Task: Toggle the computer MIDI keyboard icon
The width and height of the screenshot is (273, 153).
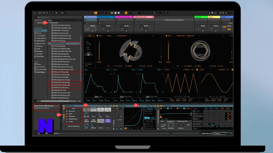Action: (212, 13)
